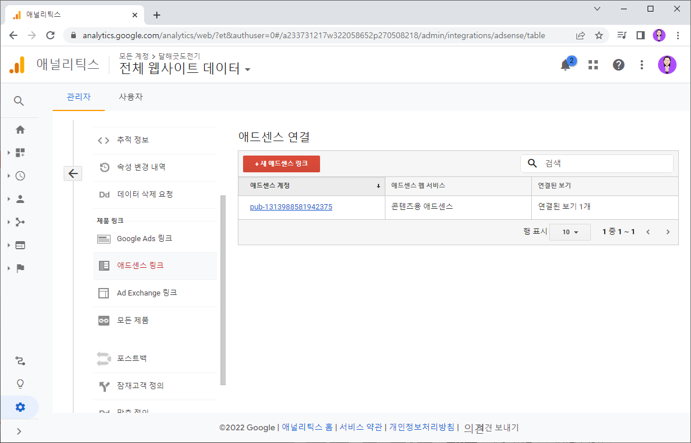Open Ad Exchange 링크 item
Screen dimensions: 691x443
(x=155, y=293)
